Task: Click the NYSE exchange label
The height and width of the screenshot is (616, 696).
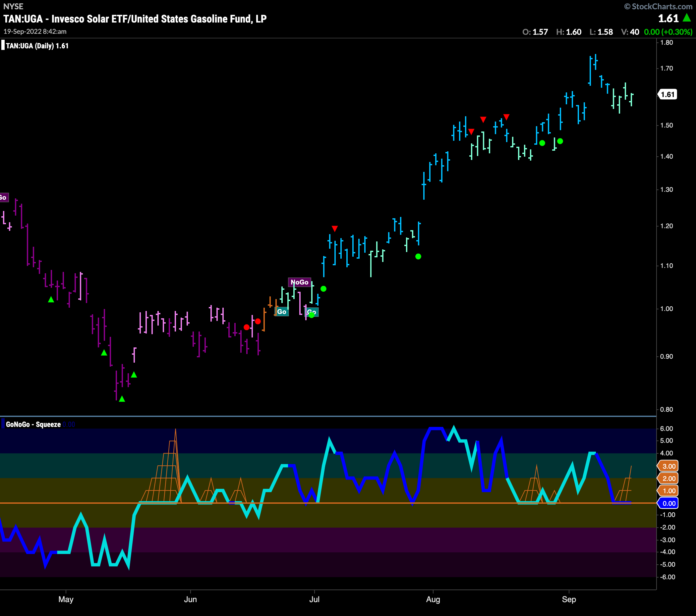Action: click(13, 7)
